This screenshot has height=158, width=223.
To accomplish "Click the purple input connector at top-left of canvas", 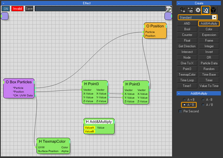I will point(4,16).
